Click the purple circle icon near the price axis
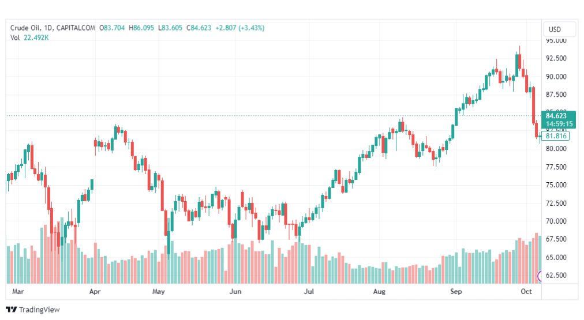Image resolution: width=584 pixels, height=320 pixels. (540, 276)
